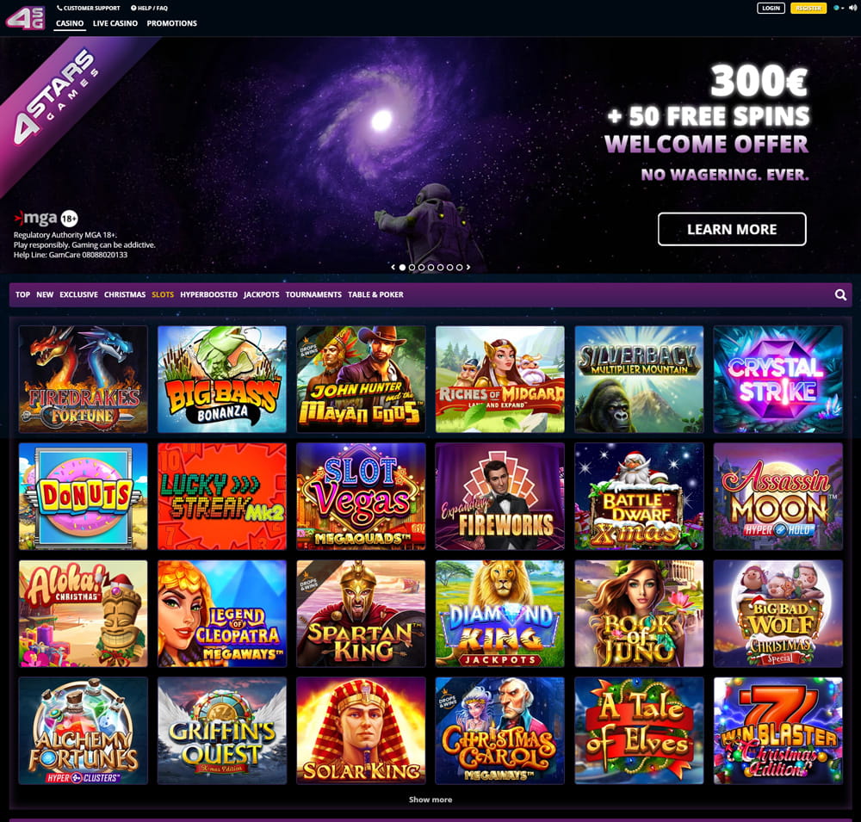Switch to Live Casino tab

click(x=115, y=23)
